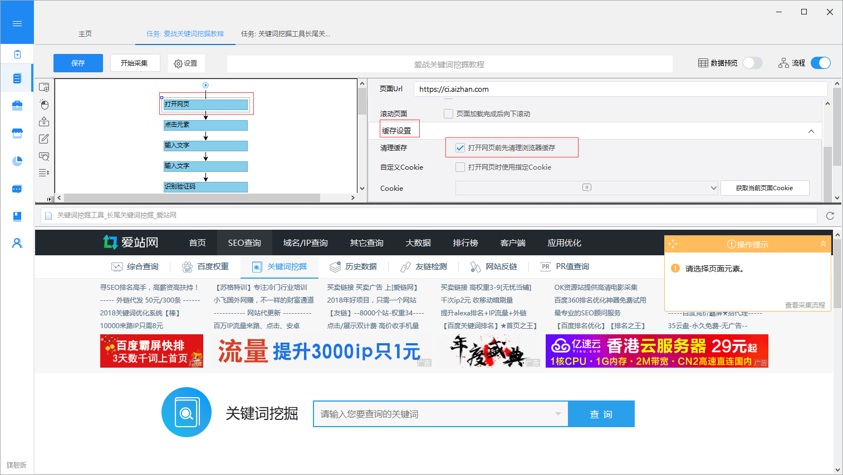Select the 点击元素 flow step
This screenshot has width=843, height=475.
[205, 125]
